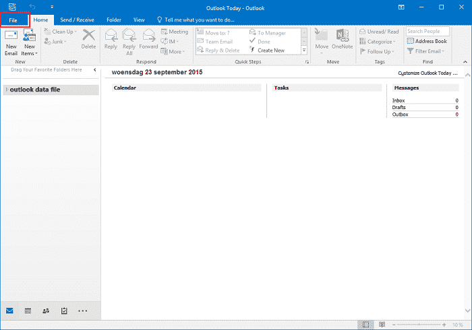
Task: Open the Filter Email dropdown
Action: click(x=425, y=51)
